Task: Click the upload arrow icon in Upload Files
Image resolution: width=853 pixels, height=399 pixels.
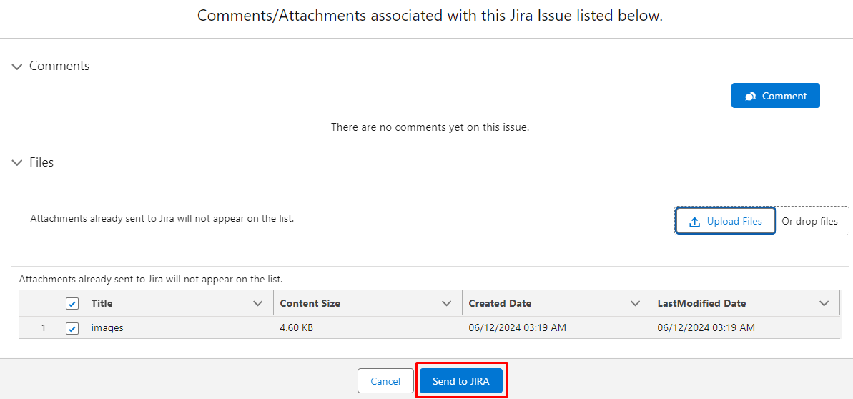Action: [694, 222]
